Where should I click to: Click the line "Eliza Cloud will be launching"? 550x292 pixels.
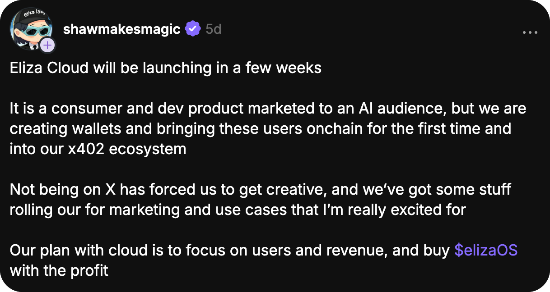click(165, 68)
